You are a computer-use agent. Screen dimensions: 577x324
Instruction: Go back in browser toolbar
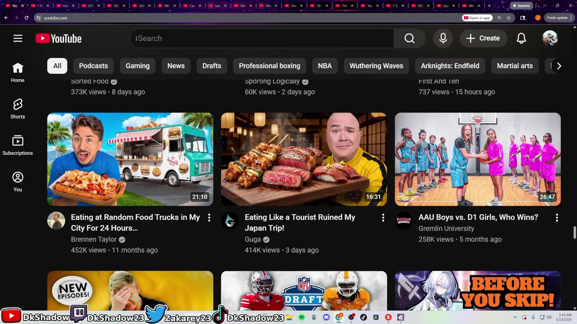coord(6,18)
